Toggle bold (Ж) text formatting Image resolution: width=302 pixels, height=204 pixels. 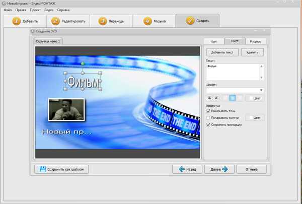[x=210, y=98]
